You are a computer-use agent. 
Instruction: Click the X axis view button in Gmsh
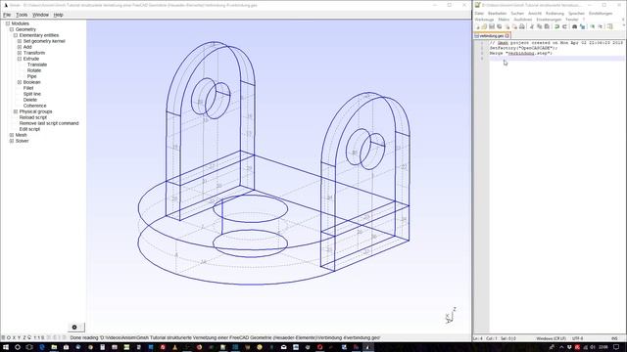pos(14,337)
